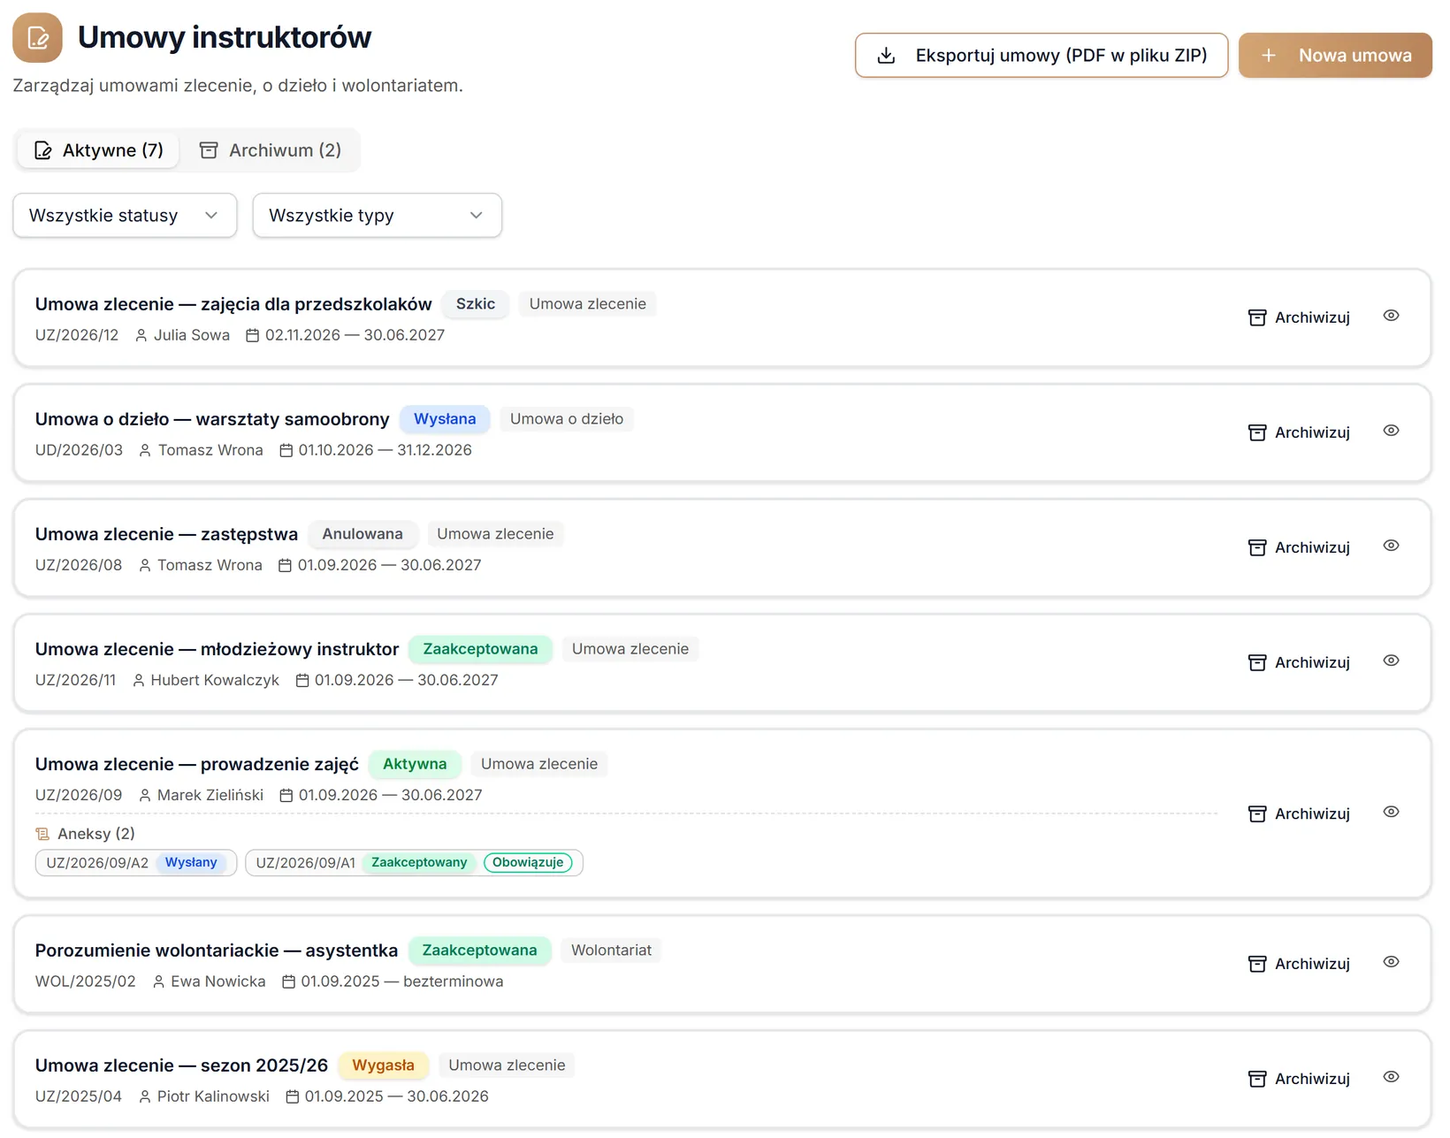This screenshot has width=1450, height=1138.
Task: Open title 'Umowa zlecenie — zajęcia dla przedszkolaków'
Action: tap(233, 304)
